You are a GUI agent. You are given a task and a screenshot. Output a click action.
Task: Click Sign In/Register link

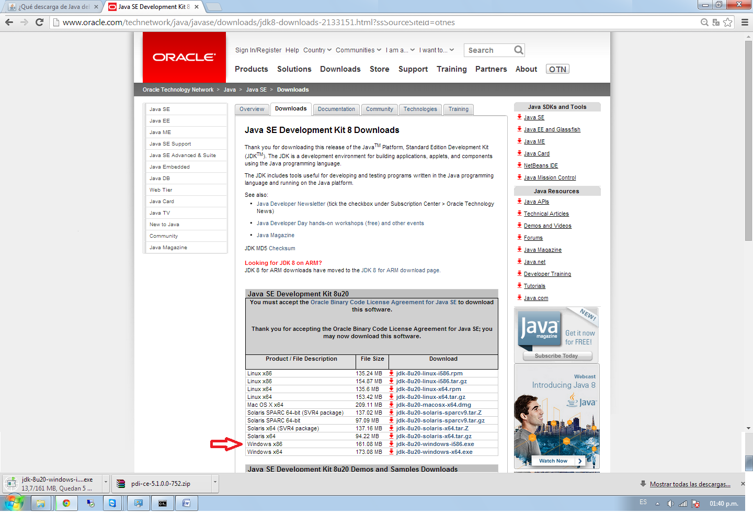[x=258, y=50]
